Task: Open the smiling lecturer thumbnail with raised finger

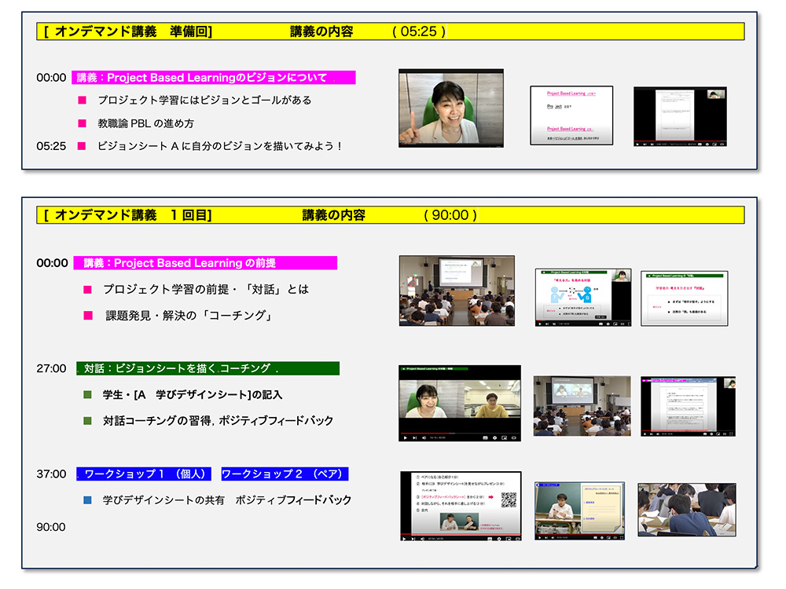Action: [450, 108]
